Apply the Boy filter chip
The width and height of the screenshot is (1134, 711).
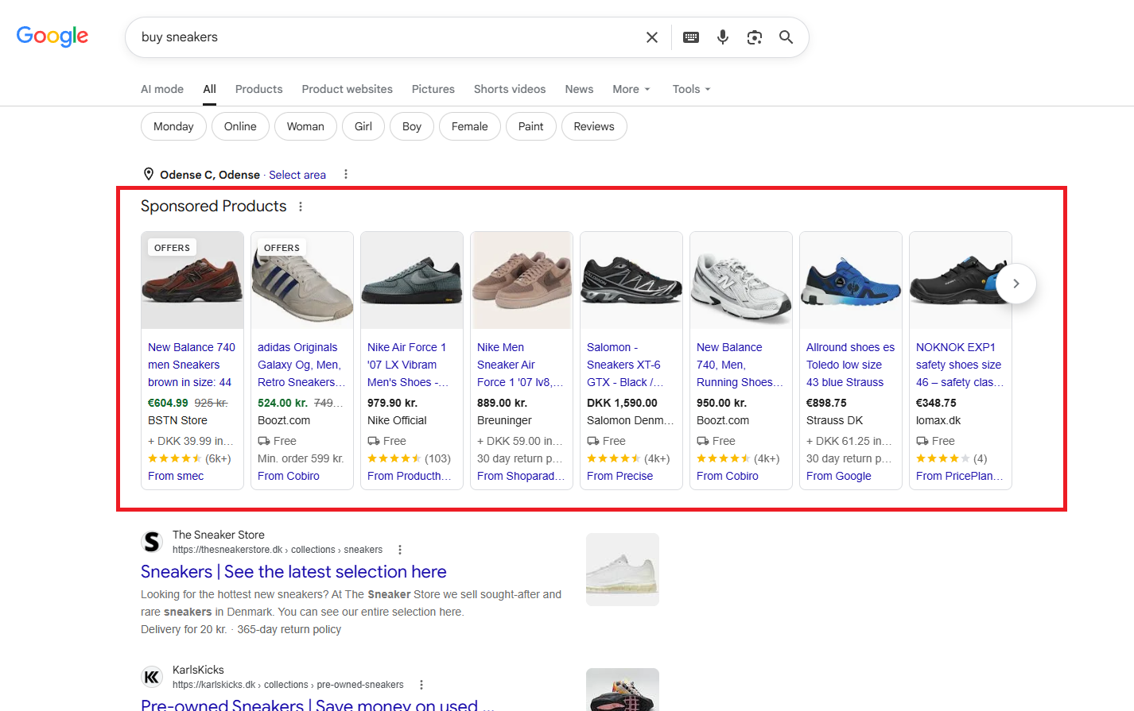pyautogui.click(x=412, y=126)
